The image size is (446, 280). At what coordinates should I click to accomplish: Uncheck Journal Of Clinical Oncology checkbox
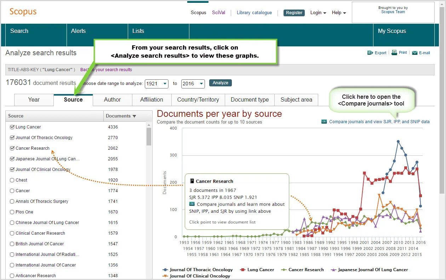(12, 169)
